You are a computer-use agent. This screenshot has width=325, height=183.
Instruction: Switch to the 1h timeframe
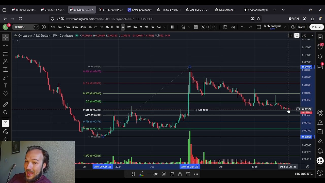pos(90,27)
